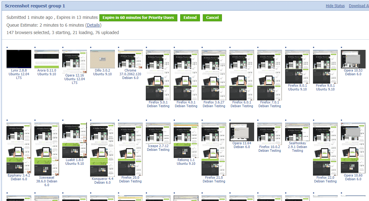The width and height of the screenshot is (369, 201).
Task: Click the Firefox 9.0.1 Ubuntu 9.10 label
Action: 325,87
